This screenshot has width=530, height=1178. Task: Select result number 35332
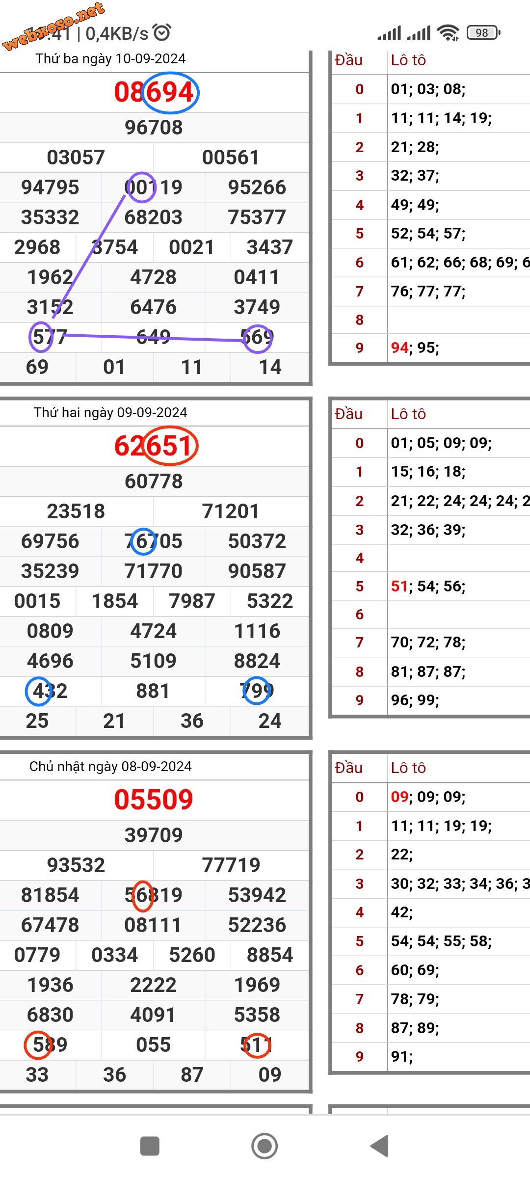click(x=50, y=217)
